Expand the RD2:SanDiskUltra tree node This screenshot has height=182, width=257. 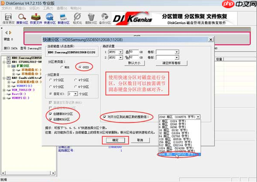tap(4, 78)
